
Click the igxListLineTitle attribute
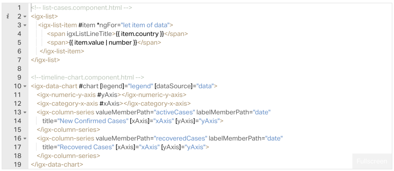tap(91, 34)
